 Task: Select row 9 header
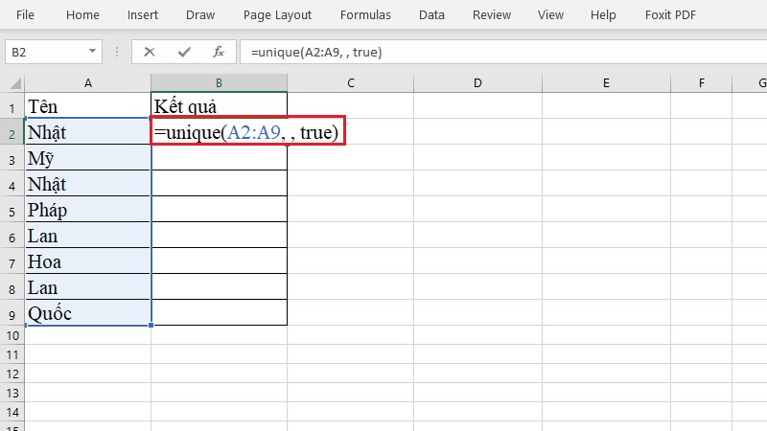(x=12, y=315)
